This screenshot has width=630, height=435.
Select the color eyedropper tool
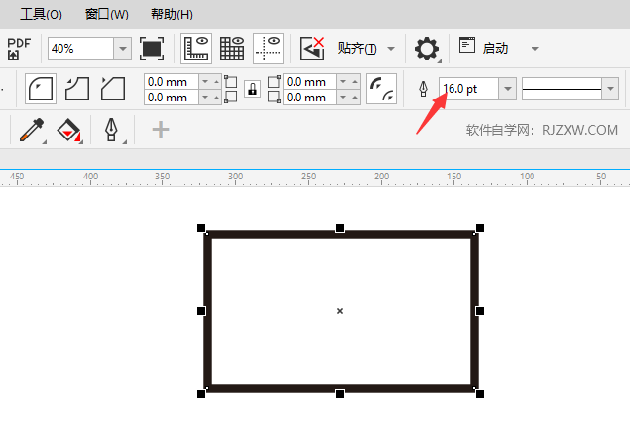point(32,130)
